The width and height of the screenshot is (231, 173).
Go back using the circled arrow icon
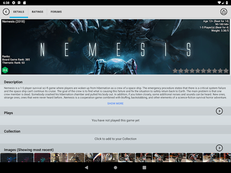[6, 12]
